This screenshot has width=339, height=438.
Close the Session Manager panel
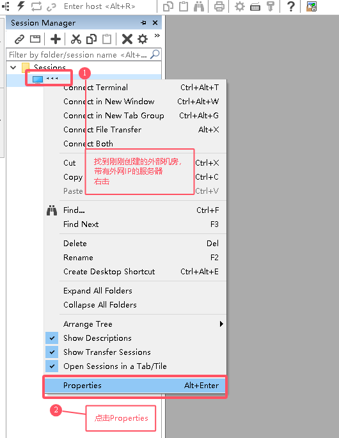click(x=155, y=23)
